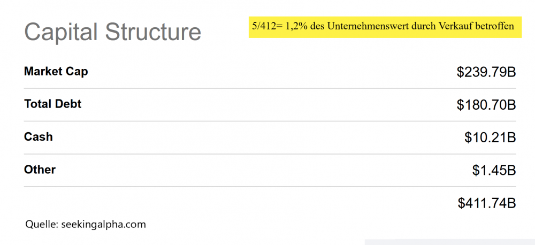The height and width of the screenshot is (245, 535).
Task: Click the $180.70B total debt value
Action: 486,105
